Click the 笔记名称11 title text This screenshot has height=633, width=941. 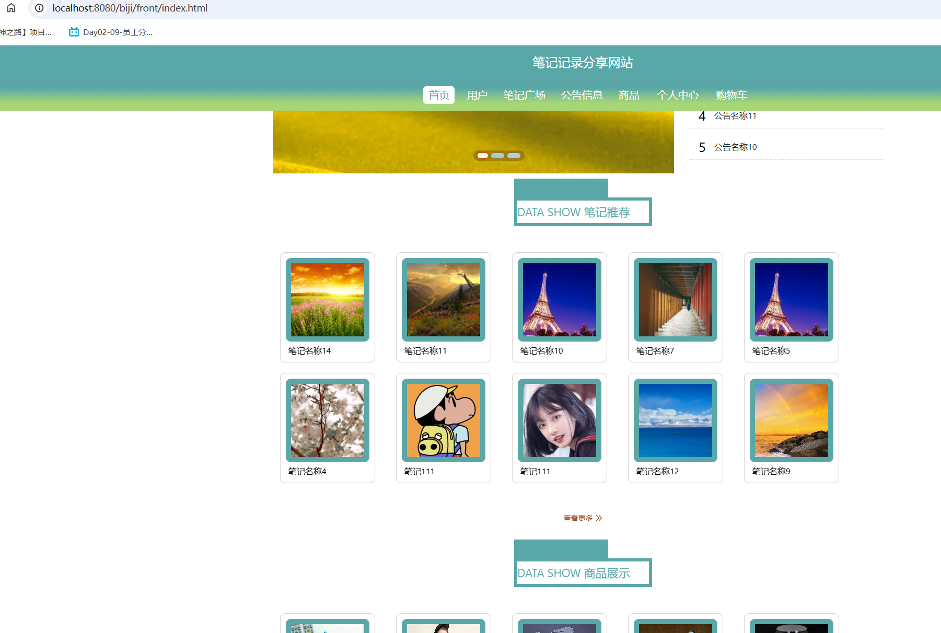[x=425, y=351]
